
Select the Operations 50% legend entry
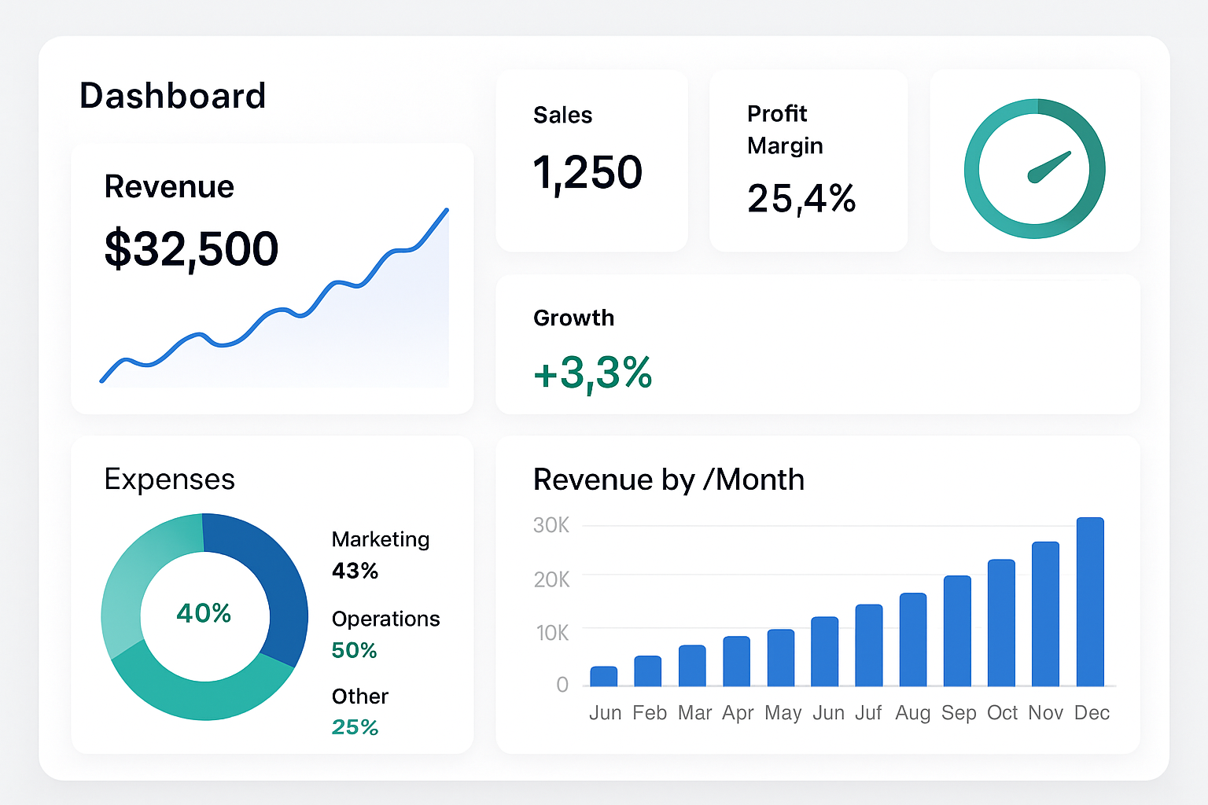(x=385, y=634)
